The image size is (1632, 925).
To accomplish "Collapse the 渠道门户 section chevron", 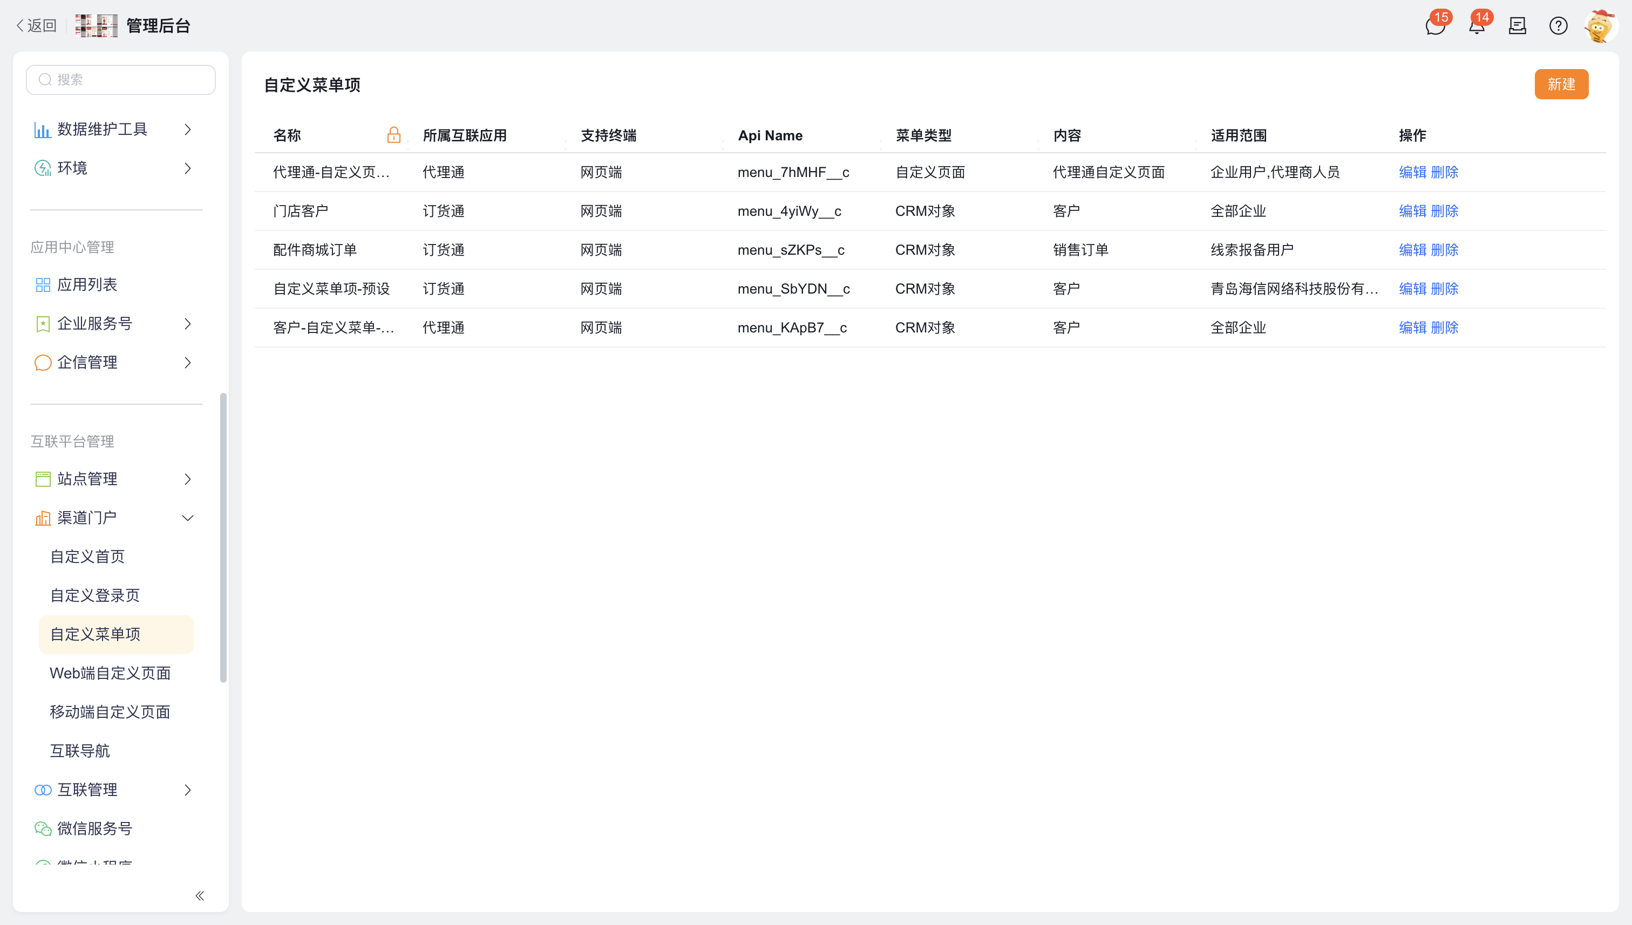I will coord(187,518).
